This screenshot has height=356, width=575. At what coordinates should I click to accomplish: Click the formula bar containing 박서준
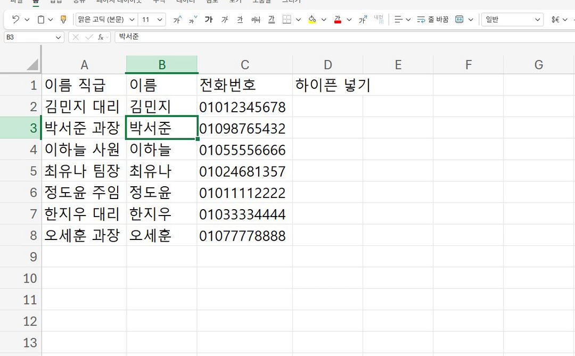[x=344, y=37]
